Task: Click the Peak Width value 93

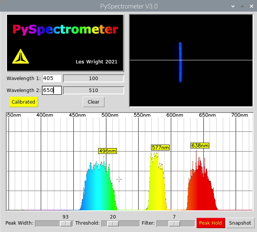Action: click(x=65, y=217)
